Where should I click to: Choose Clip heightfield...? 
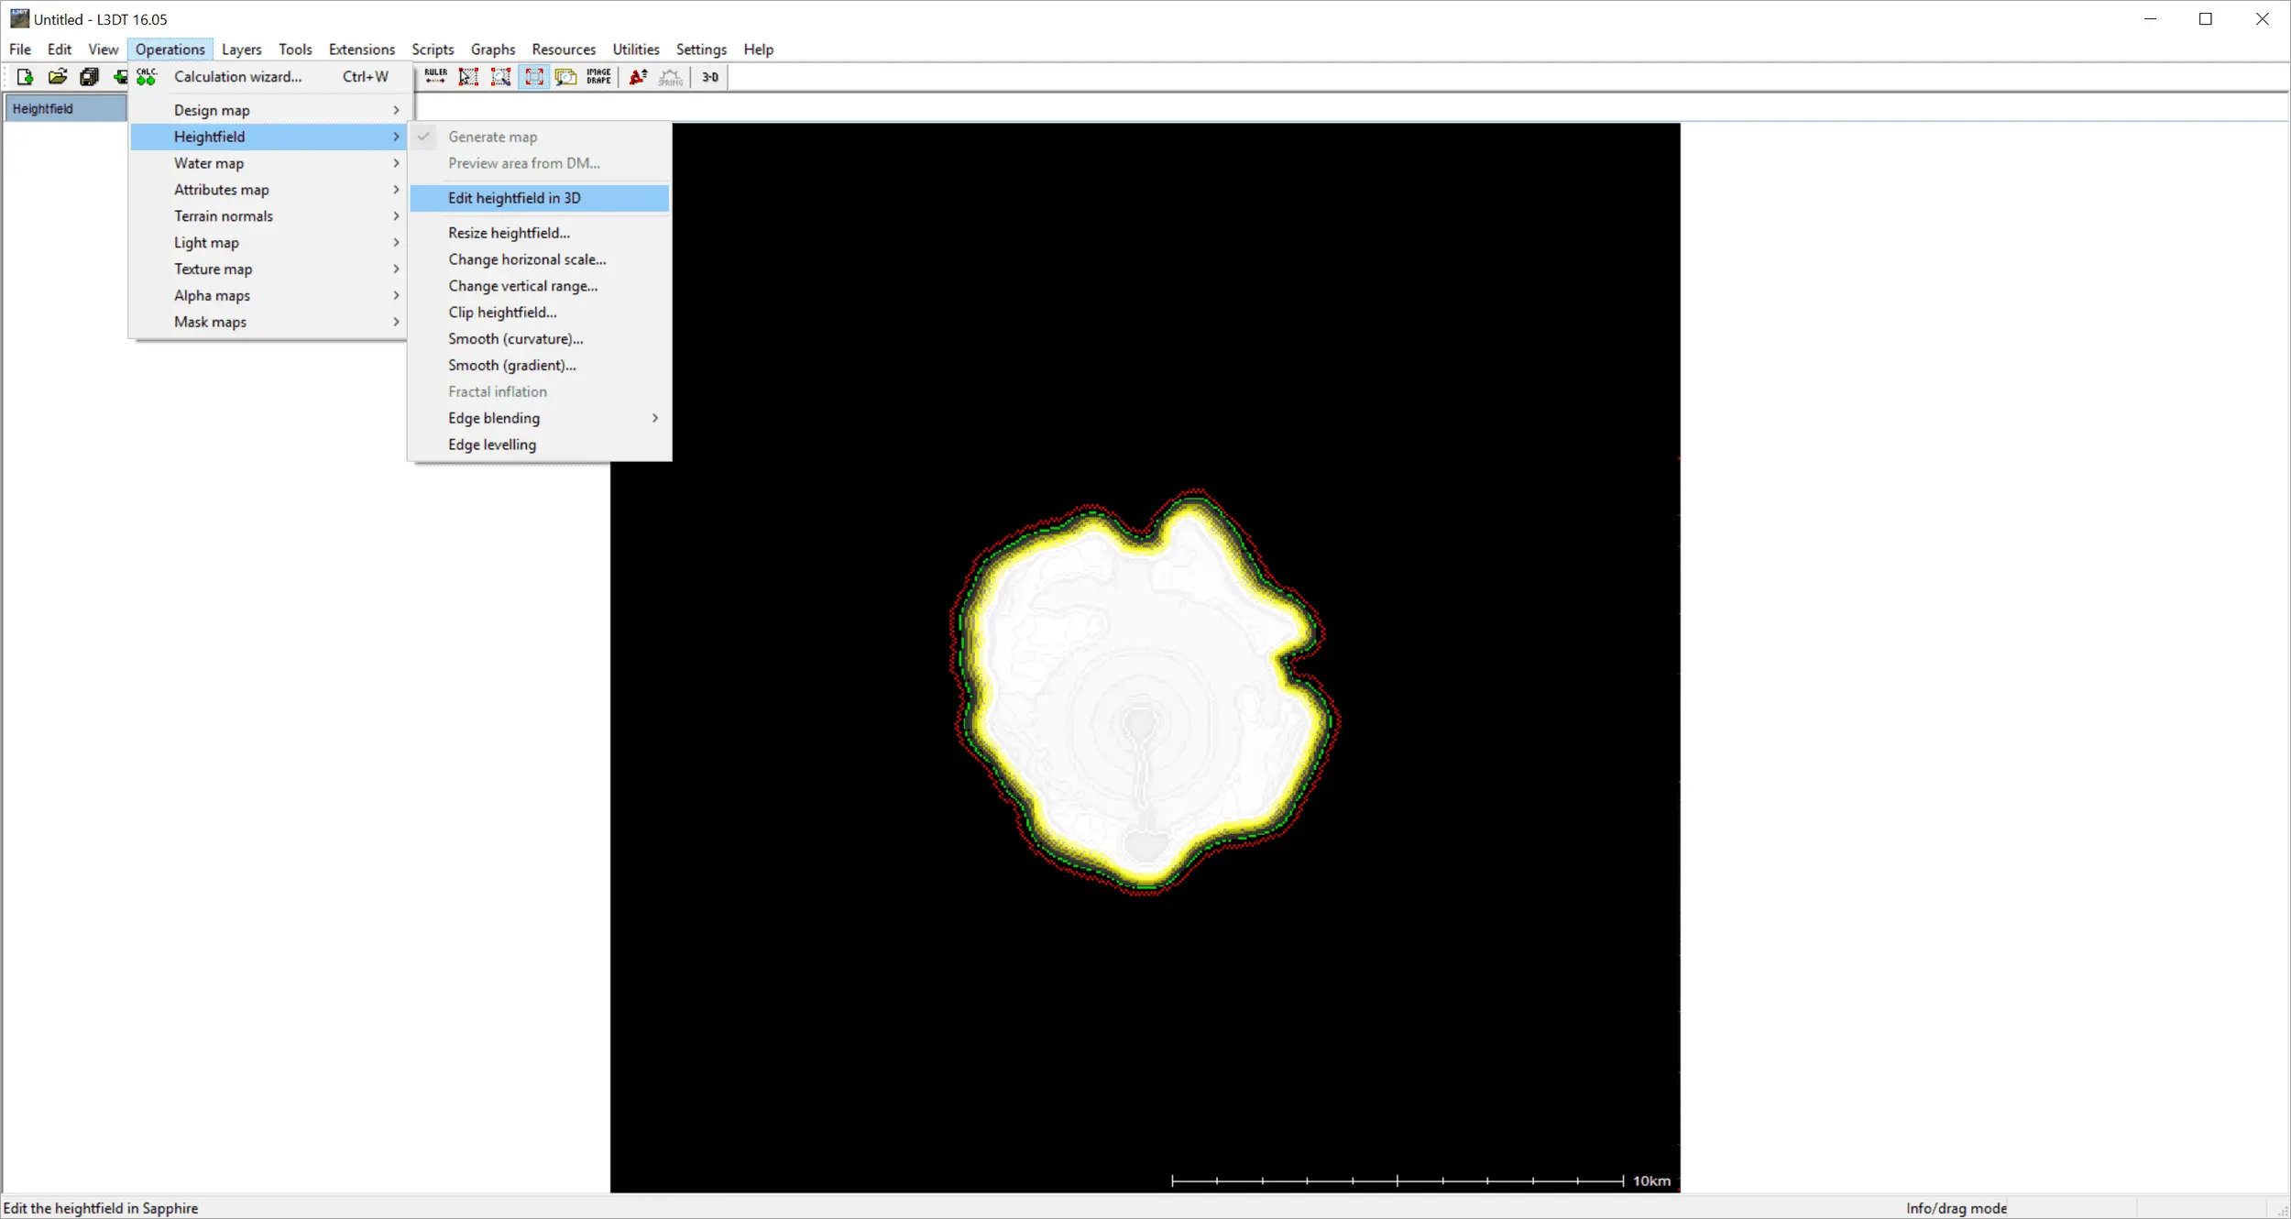click(540, 313)
